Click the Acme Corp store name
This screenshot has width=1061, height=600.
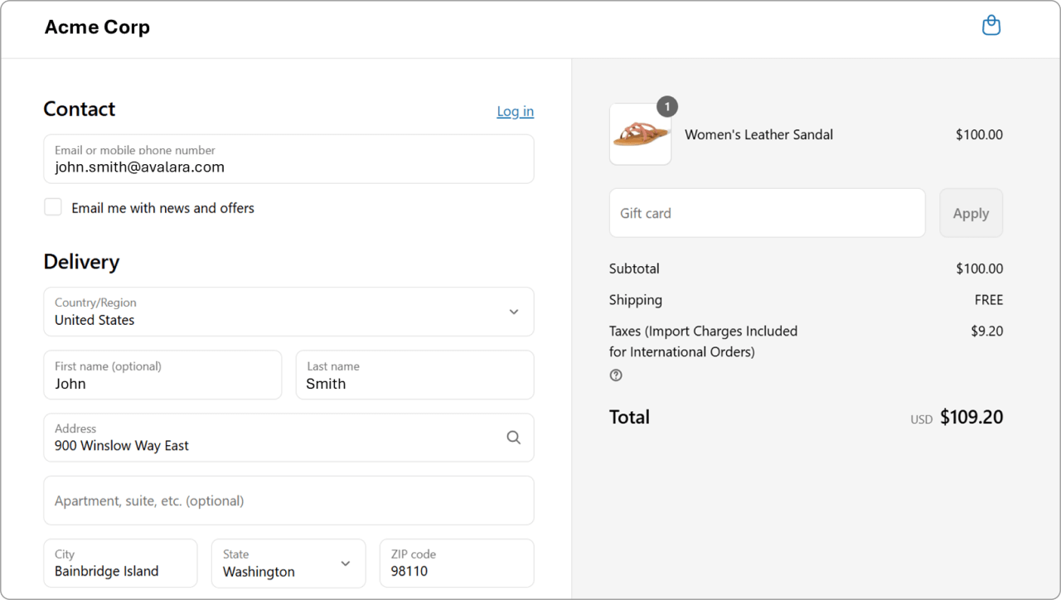pos(97,27)
